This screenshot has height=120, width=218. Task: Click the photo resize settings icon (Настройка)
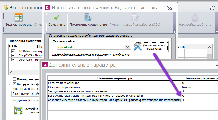click(x=18, y=110)
